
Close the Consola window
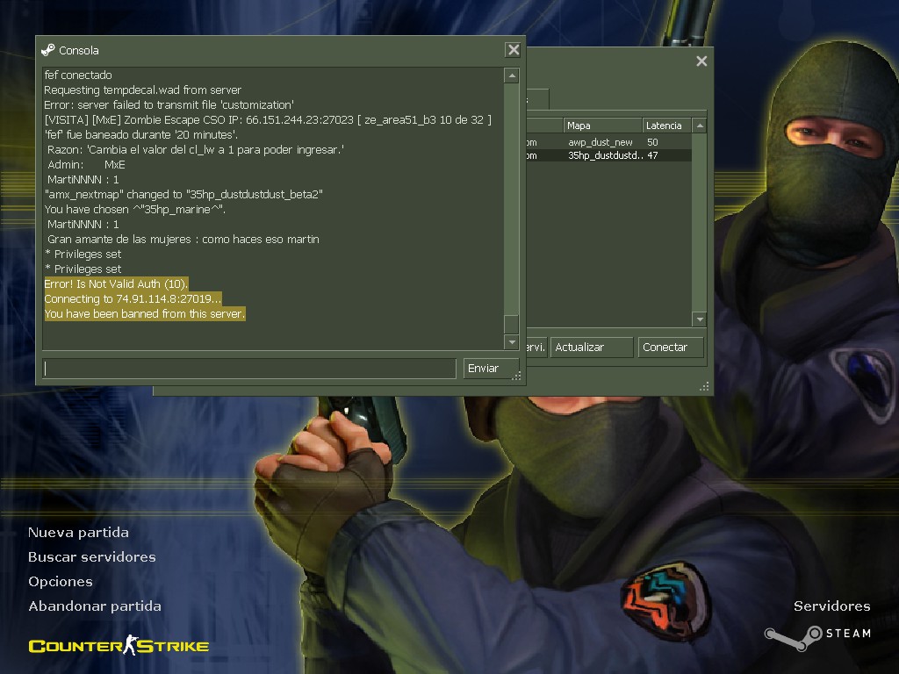pyautogui.click(x=514, y=50)
